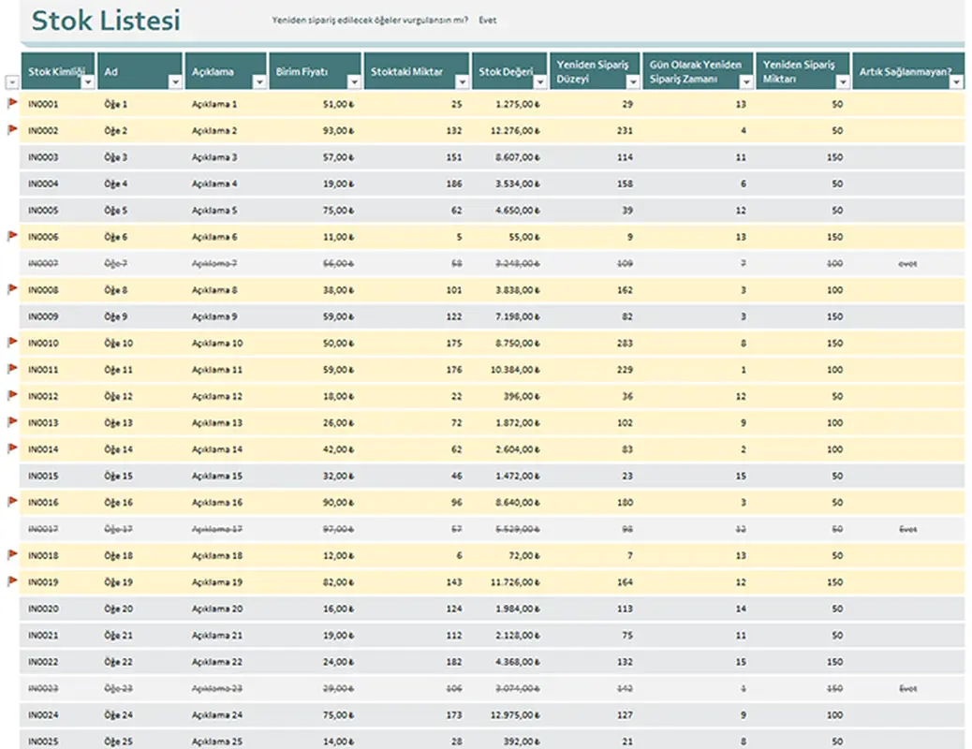
Task: Open the Artık Sağlanmayan? filter dropdown
Action: [956, 82]
